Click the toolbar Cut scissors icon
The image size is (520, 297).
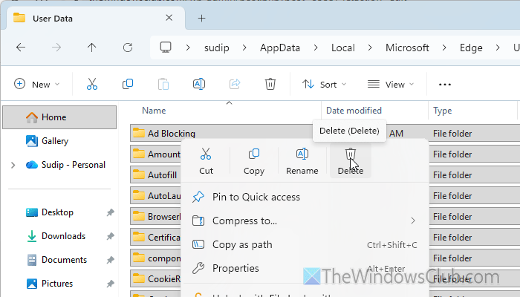point(92,84)
